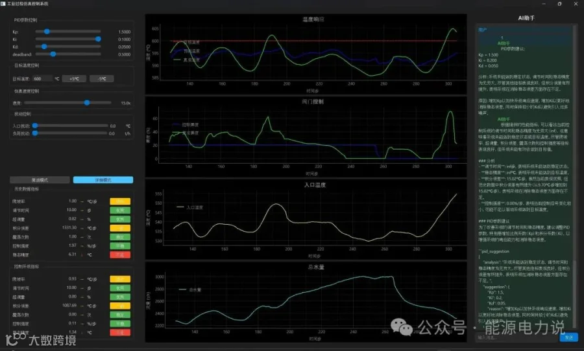Image resolution: width=584 pixels, height=351 pixels.
Task: Click the AI助手 panel title
Action: click(526, 18)
